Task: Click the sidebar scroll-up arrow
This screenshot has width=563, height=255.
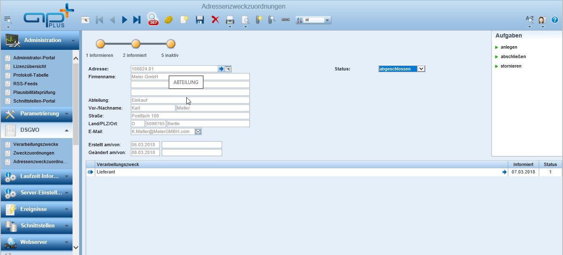Action: coord(75,58)
